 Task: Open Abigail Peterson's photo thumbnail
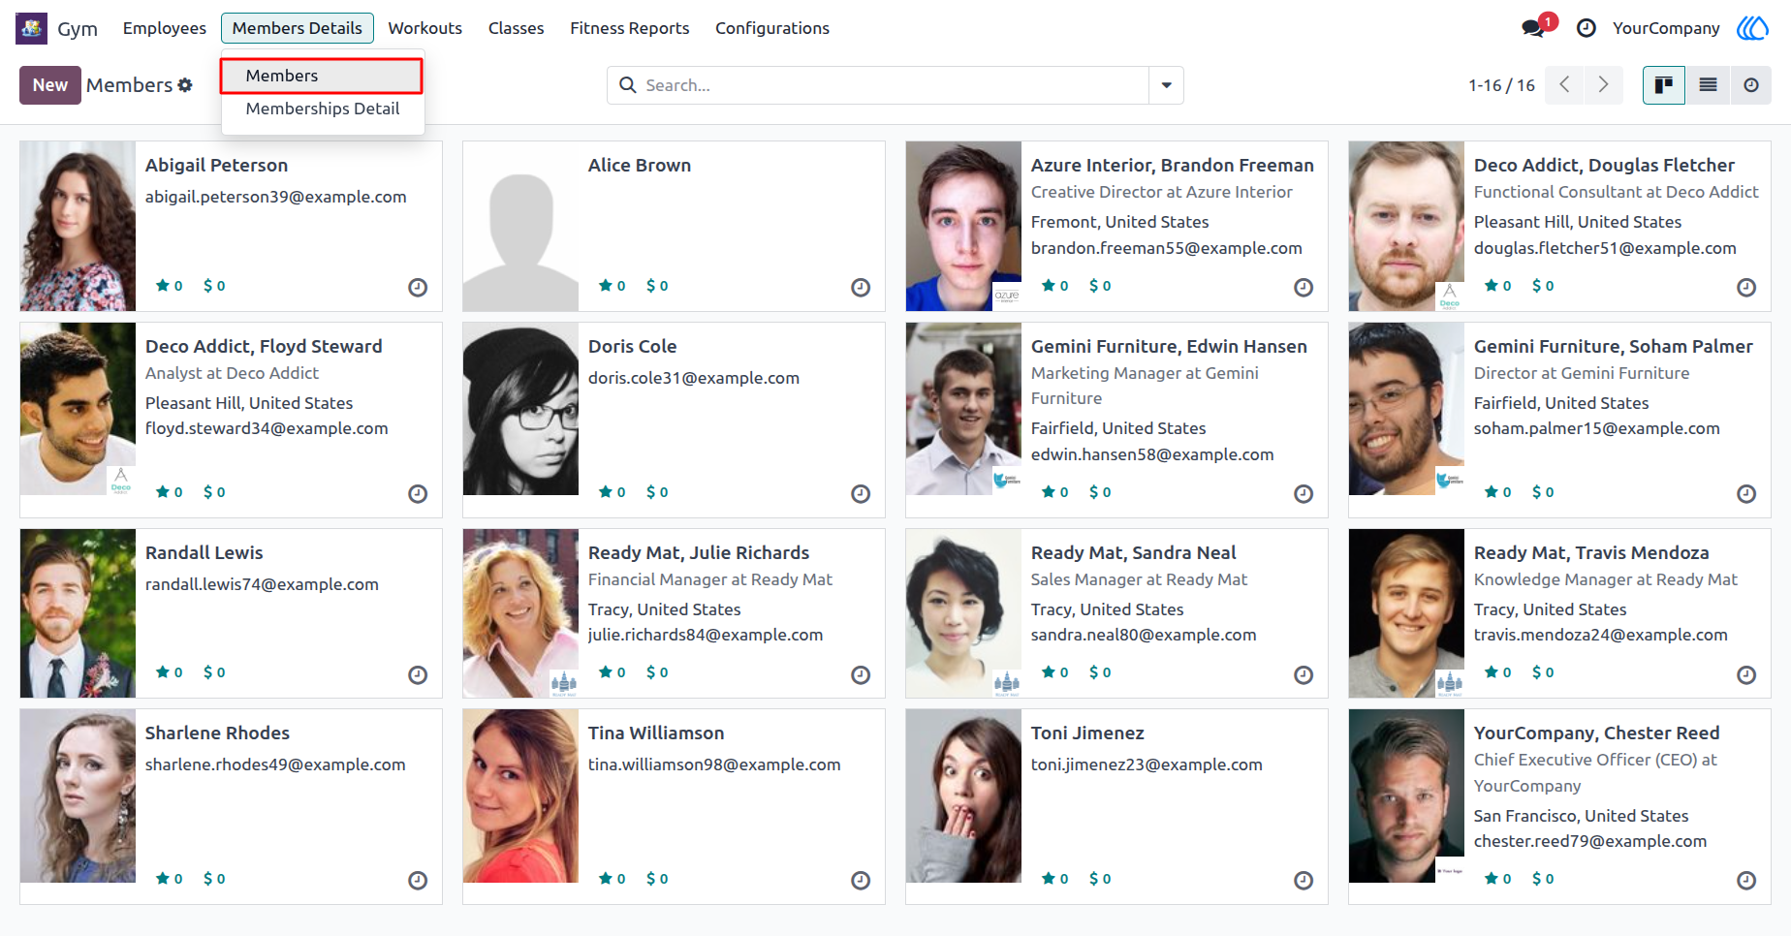click(x=78, y=226)
